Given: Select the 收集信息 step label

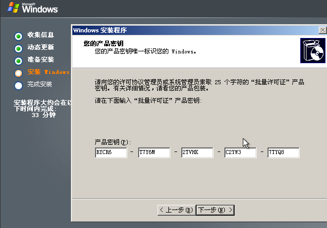Looking at the screenshot, I should pyautogui.click(x=41, y=35).
